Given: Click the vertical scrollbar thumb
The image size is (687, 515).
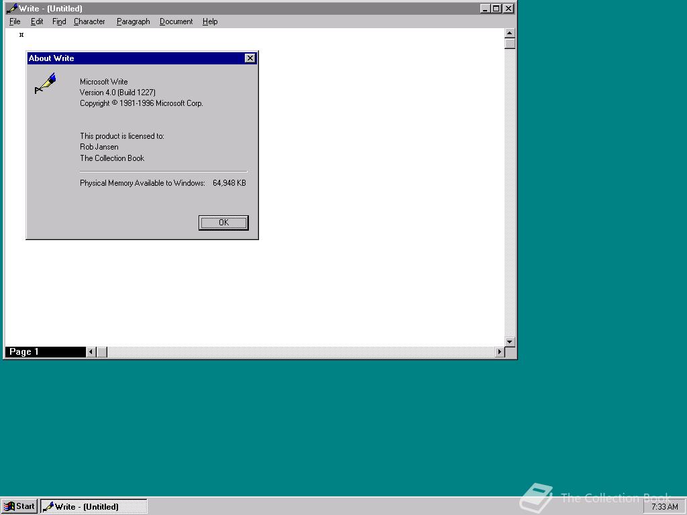Looking at the screenshot, I should pyautogui.click(x=510, y=44).
